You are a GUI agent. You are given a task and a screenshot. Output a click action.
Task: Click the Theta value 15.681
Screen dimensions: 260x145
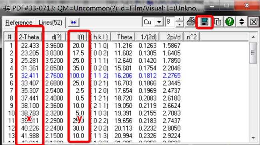123,68
